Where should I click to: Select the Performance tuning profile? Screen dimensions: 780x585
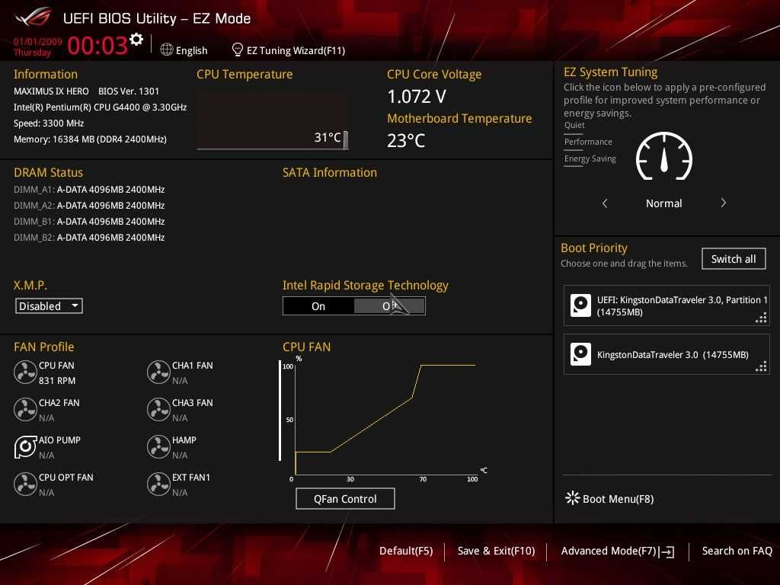click(588, 142)
